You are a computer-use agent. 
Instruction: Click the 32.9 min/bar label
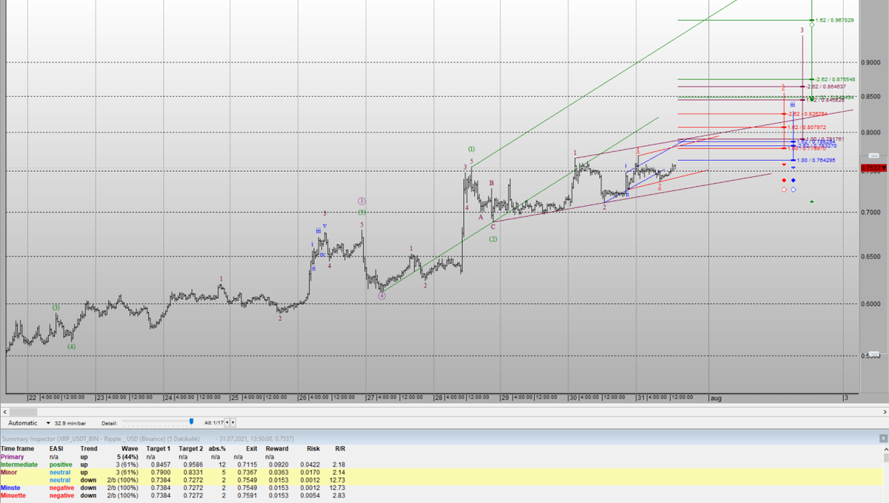(70, 422)
